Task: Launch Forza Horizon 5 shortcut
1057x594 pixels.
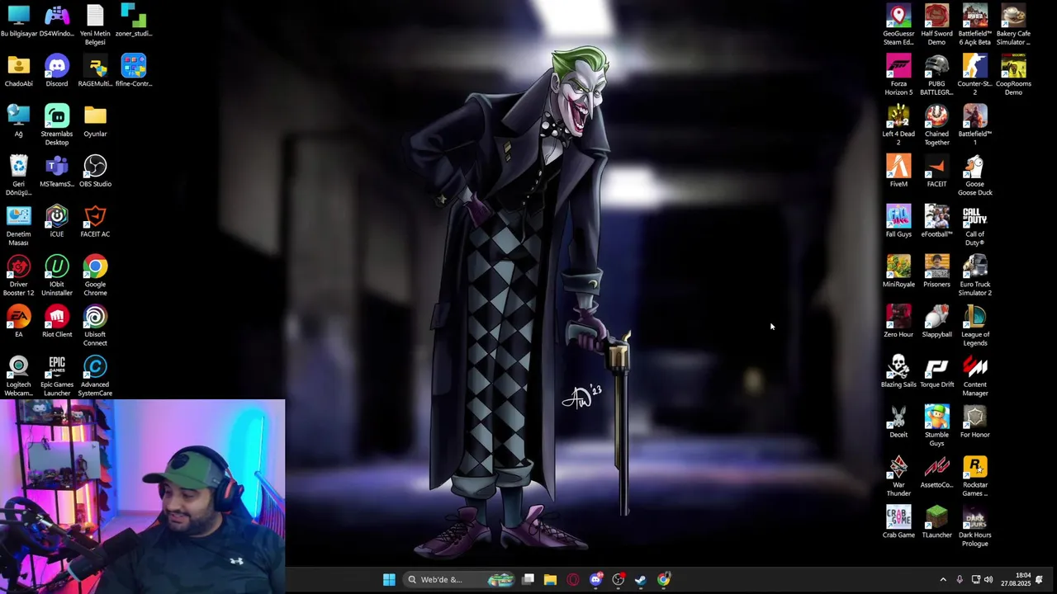Action: (x=898, y=75)
